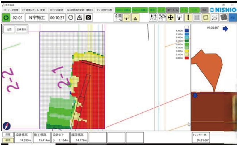Image resolution: width=238 pixels, height=146 pixels.
Task: Select the yellow screen pointer icon
Action: 126,17
